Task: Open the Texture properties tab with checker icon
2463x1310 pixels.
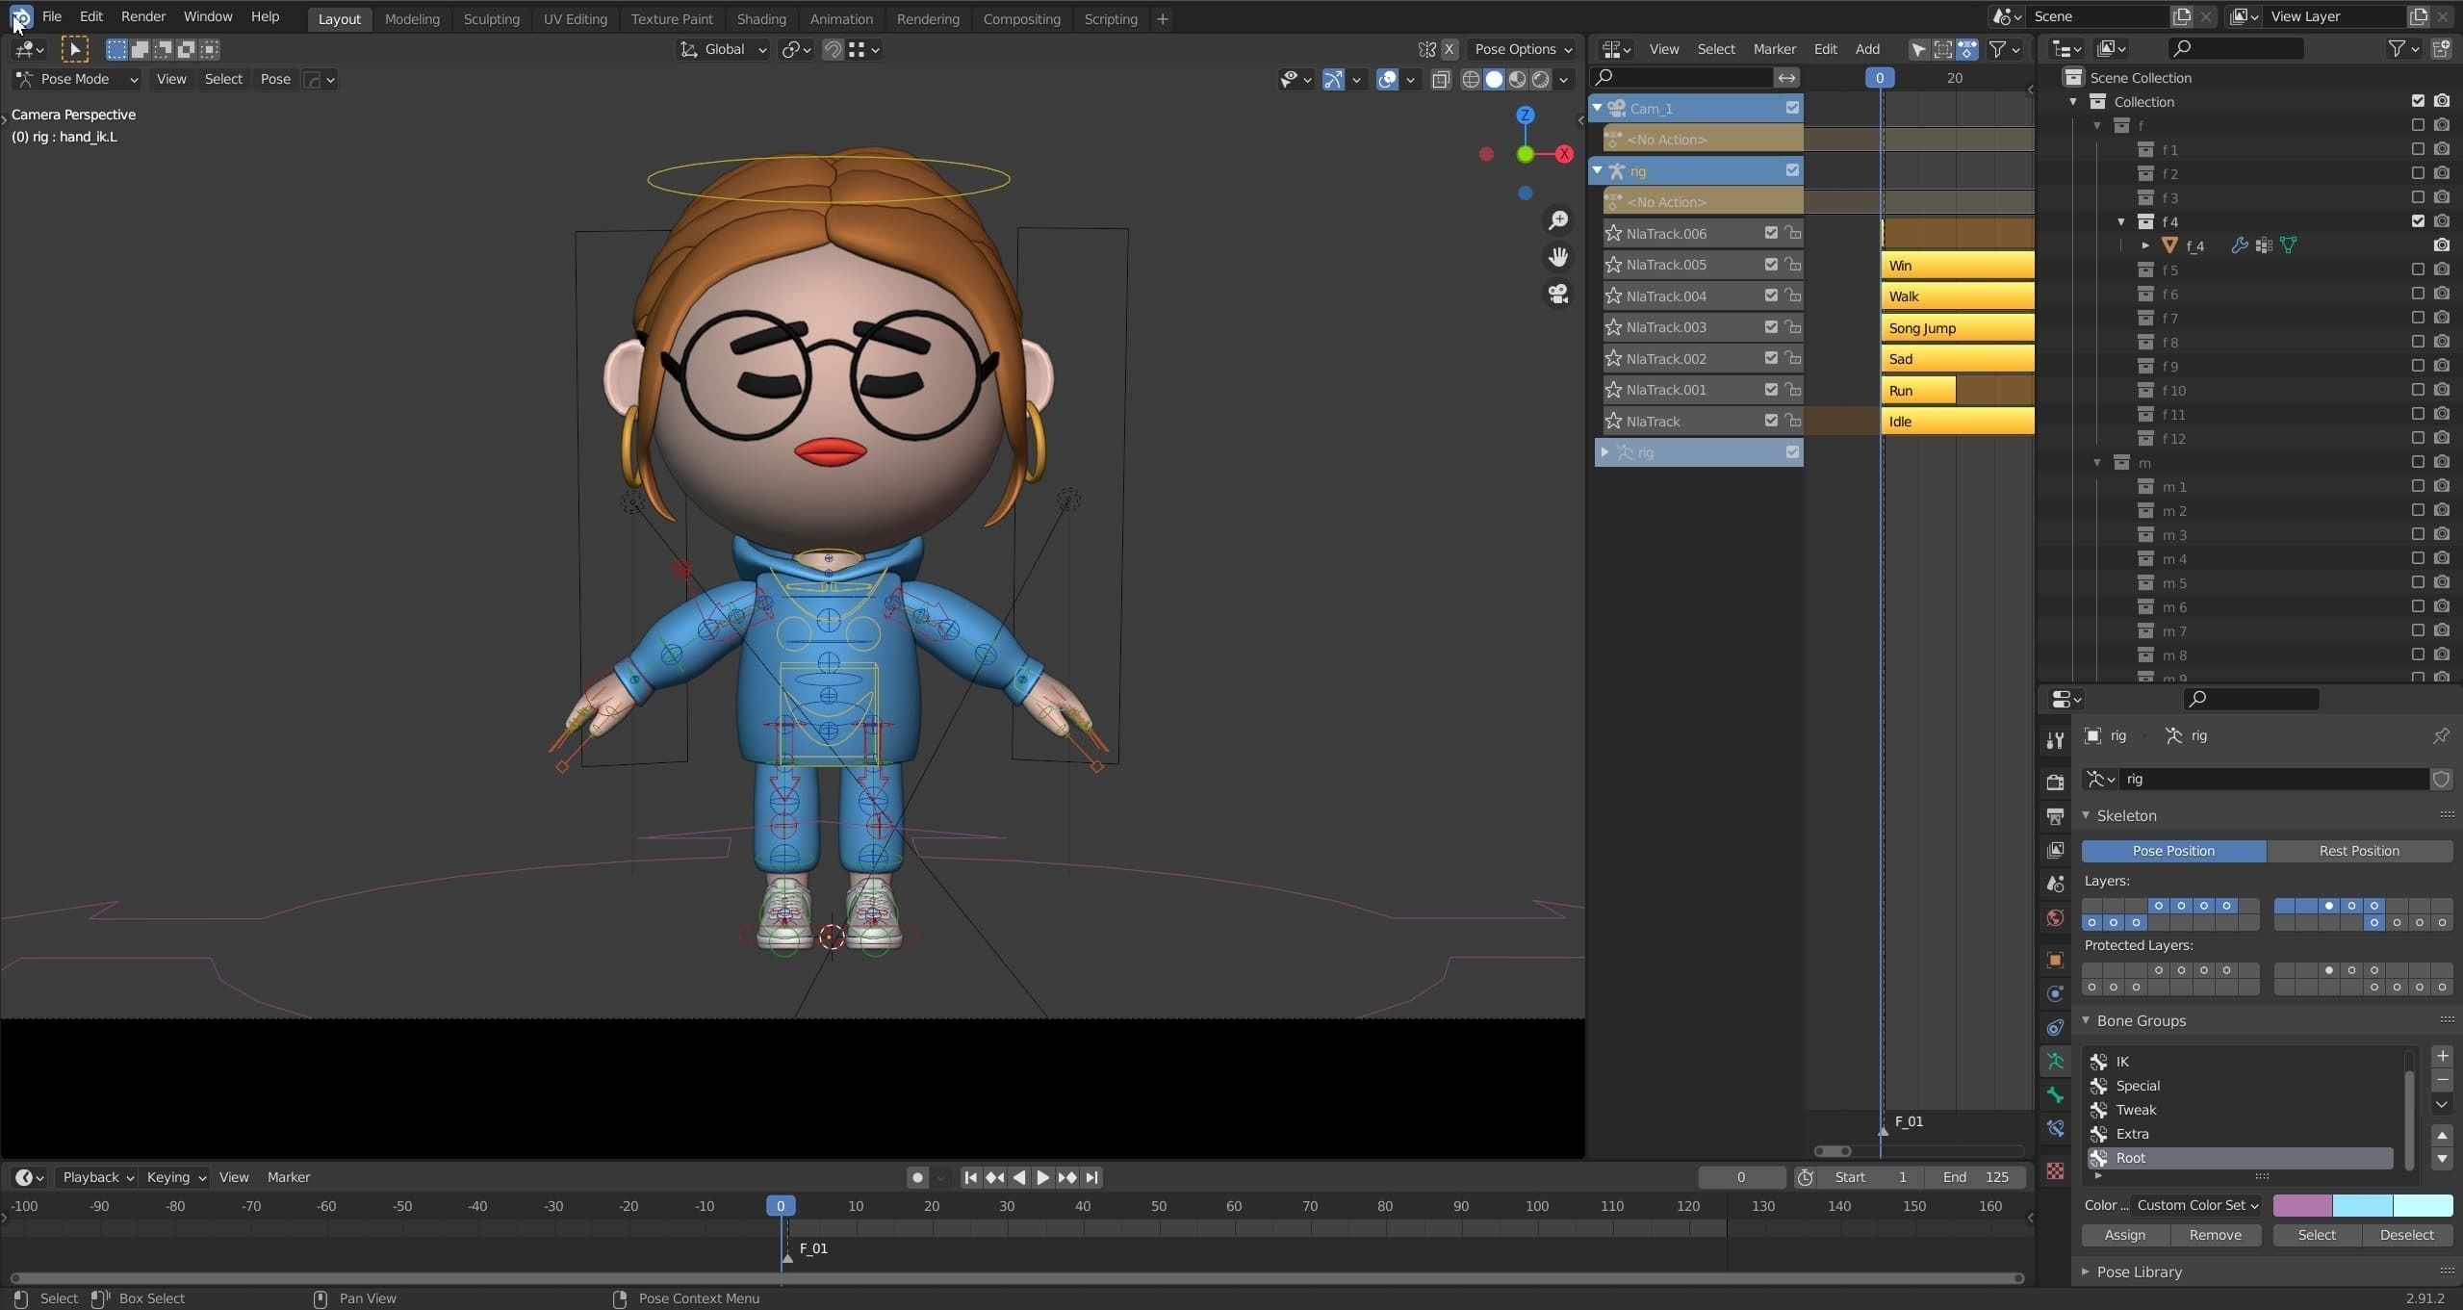Action: point(2055,1170)
